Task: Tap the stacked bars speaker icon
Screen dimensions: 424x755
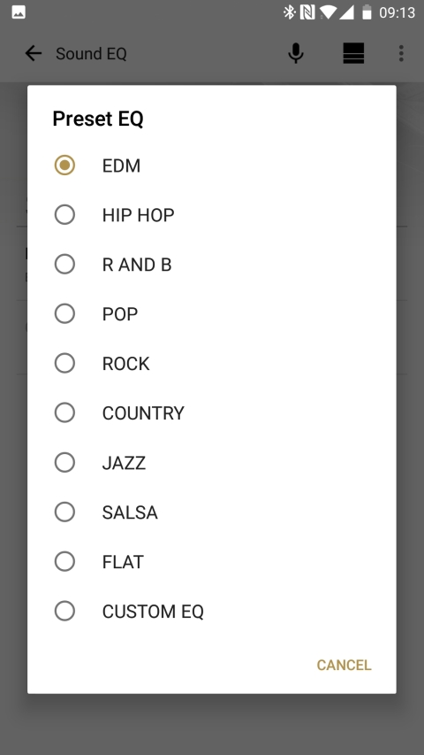Action: pyautogui.click(x=353, y=53)
